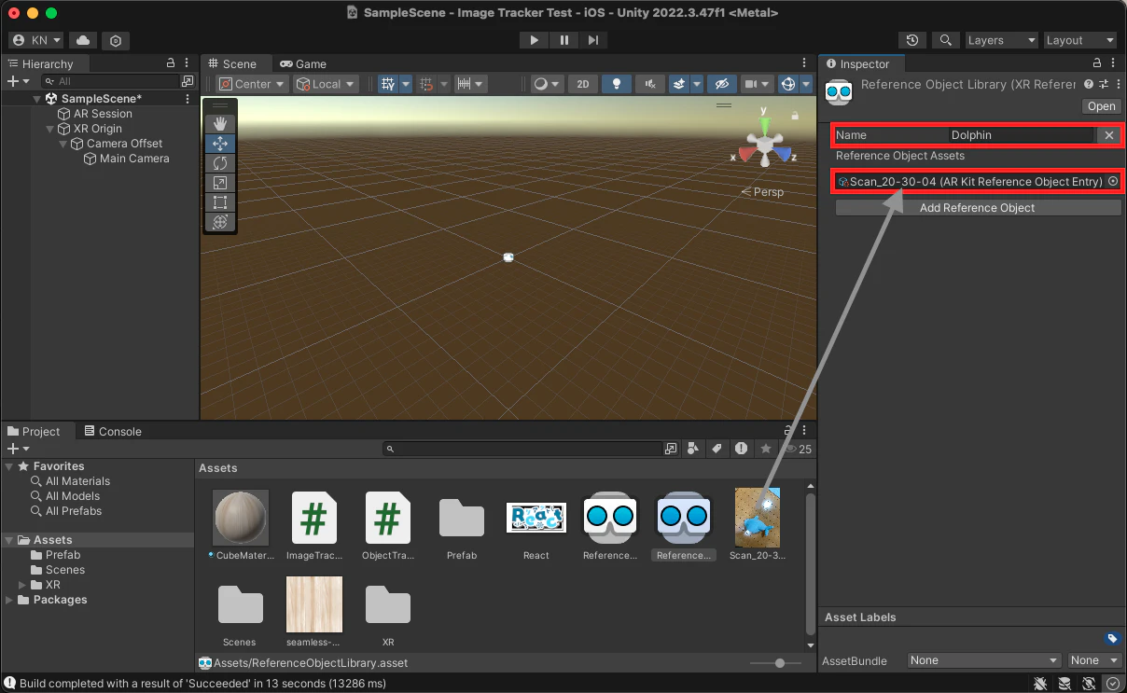This screenshot has height=693, width=1127.
Task: Click Add Reference Object button
Action: (x=977, y=208)
